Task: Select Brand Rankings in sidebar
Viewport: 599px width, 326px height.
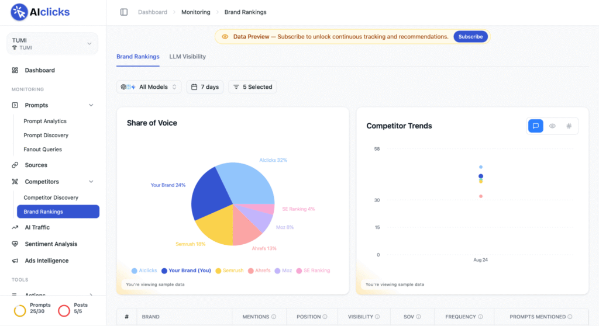Action: (x=58, y=211)
